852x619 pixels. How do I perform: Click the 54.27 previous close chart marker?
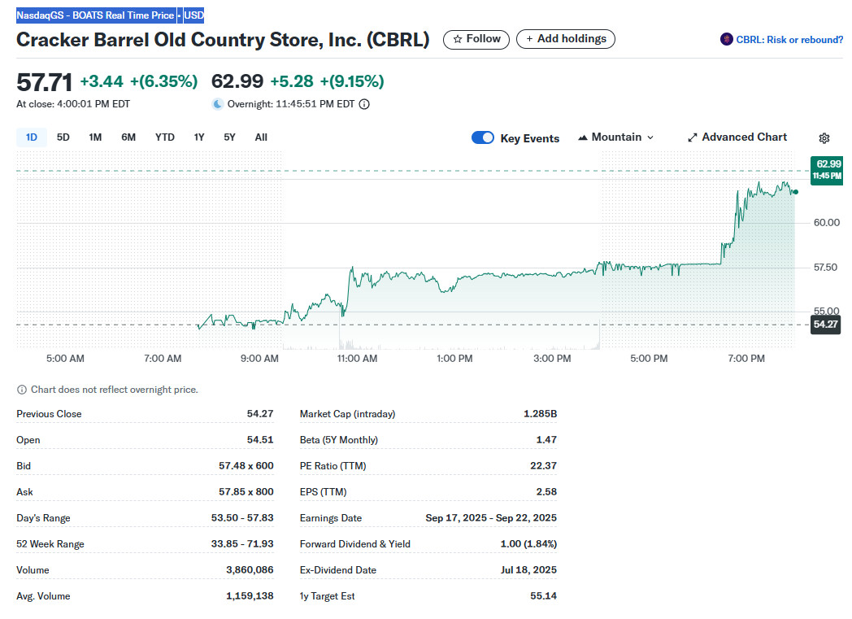pyautogui.click(x=825, y=325)
